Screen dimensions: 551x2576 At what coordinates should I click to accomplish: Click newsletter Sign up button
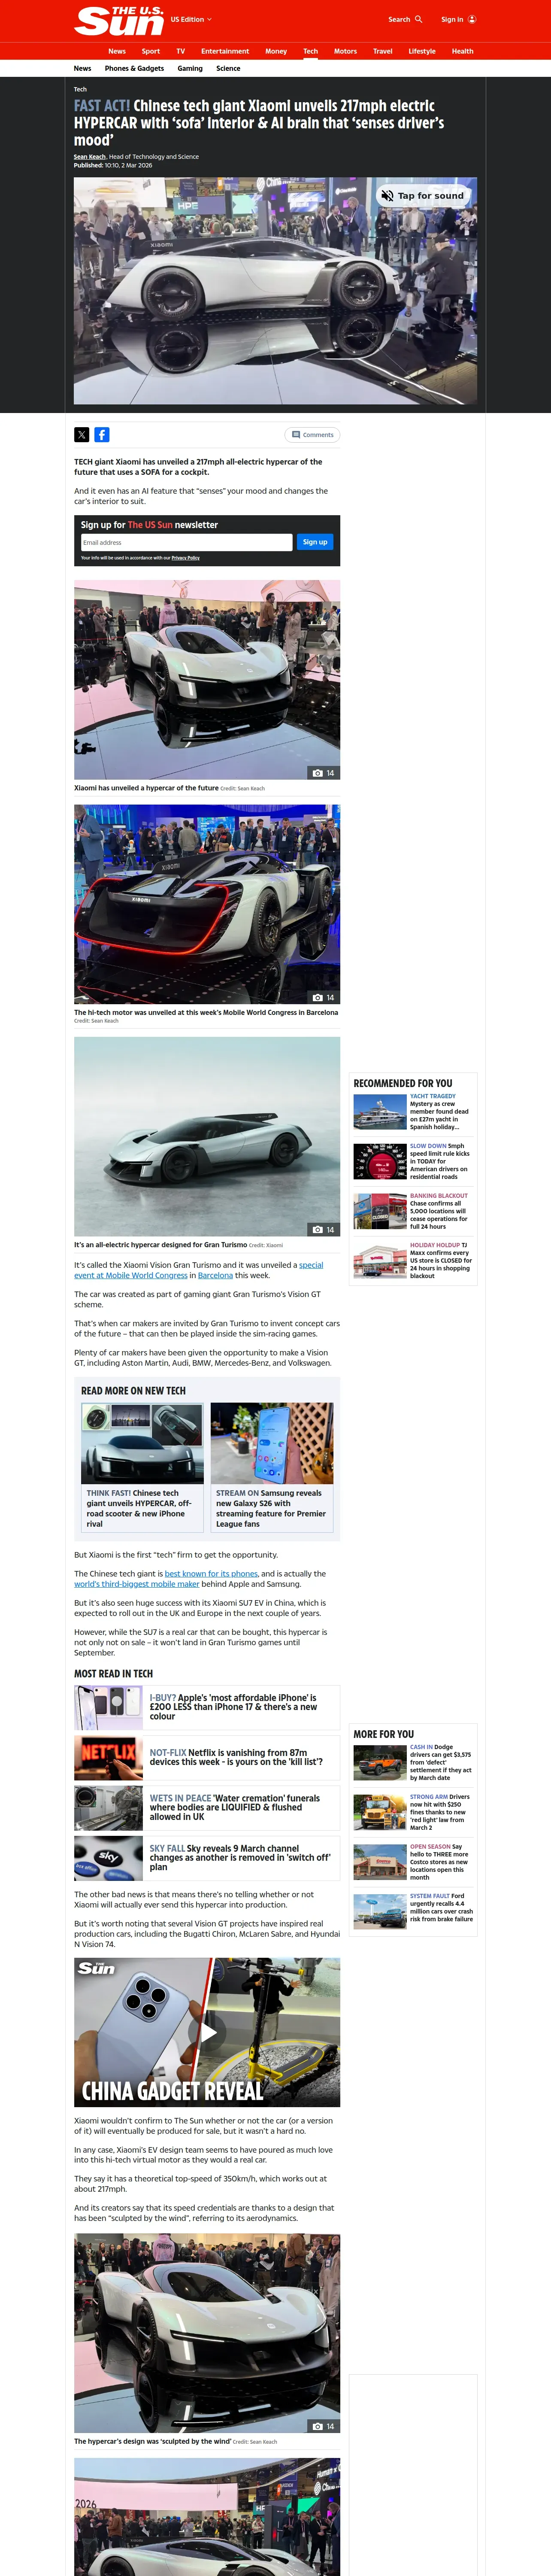[x=315, y=542]
